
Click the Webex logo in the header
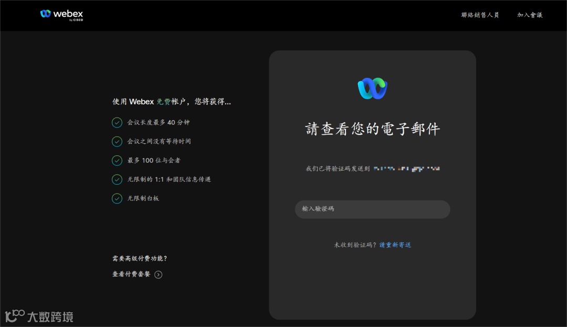click(61, 15)
